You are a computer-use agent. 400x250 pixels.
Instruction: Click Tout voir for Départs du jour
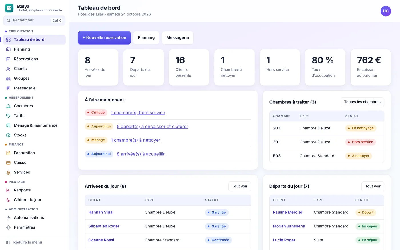click(373, 186)
